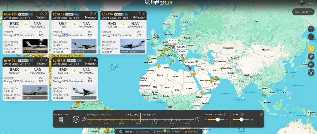Image resolution: width=317 pixels, height=134 pixels.
Task: Open the search magnifier icon
Action: pos(302,2)
